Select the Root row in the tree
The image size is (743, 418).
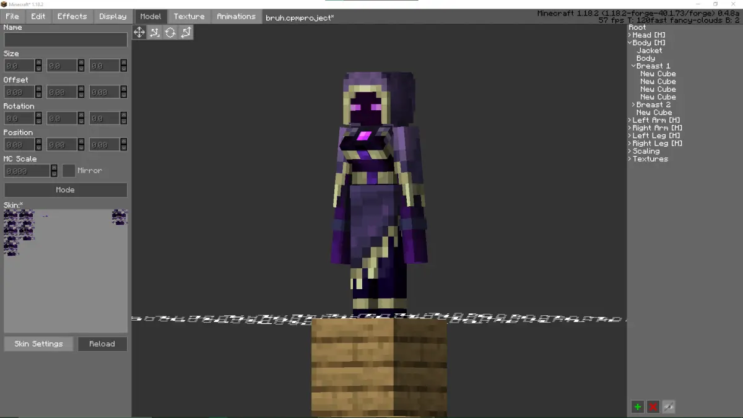click(637, 27)
